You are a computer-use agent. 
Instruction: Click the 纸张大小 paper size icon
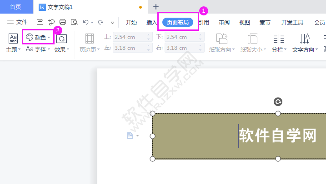(x=253, y=39)
